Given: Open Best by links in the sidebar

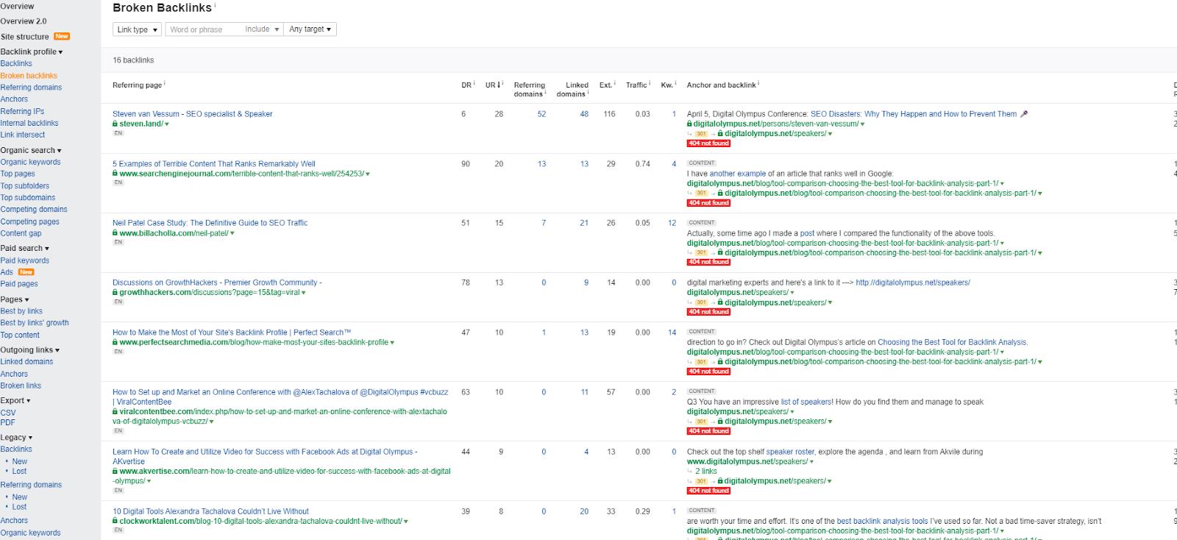Looking at the screenshot, I should tap(21, 311).
